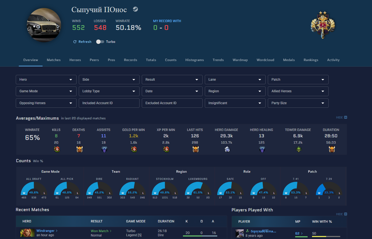372x239 pixels.
Task: Click the rank medal badge icon
Action: point(323,25)
